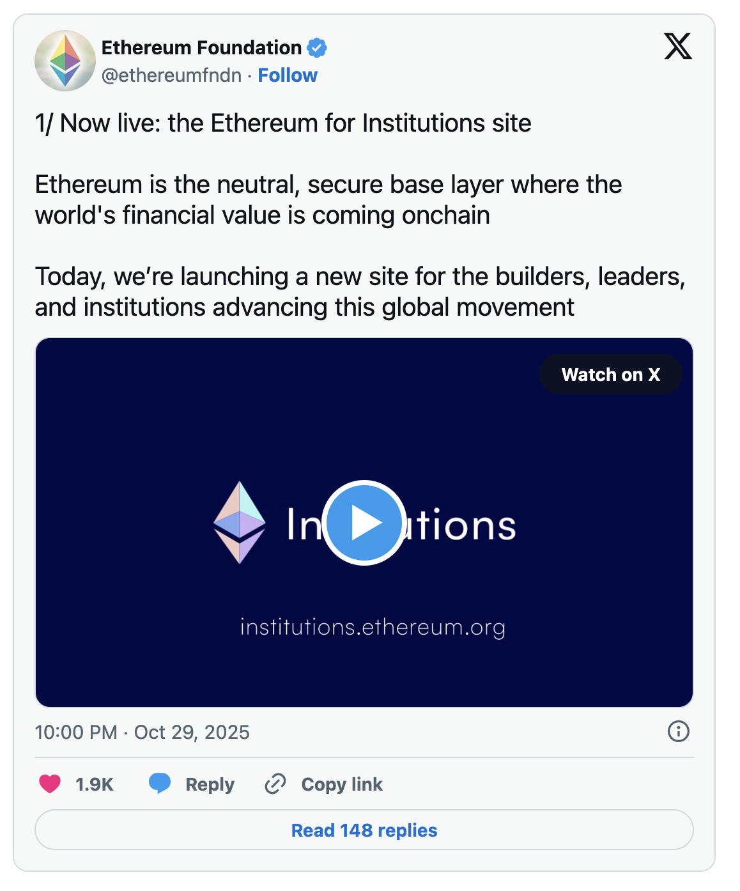Click the X logo icon

click(677, 47)
